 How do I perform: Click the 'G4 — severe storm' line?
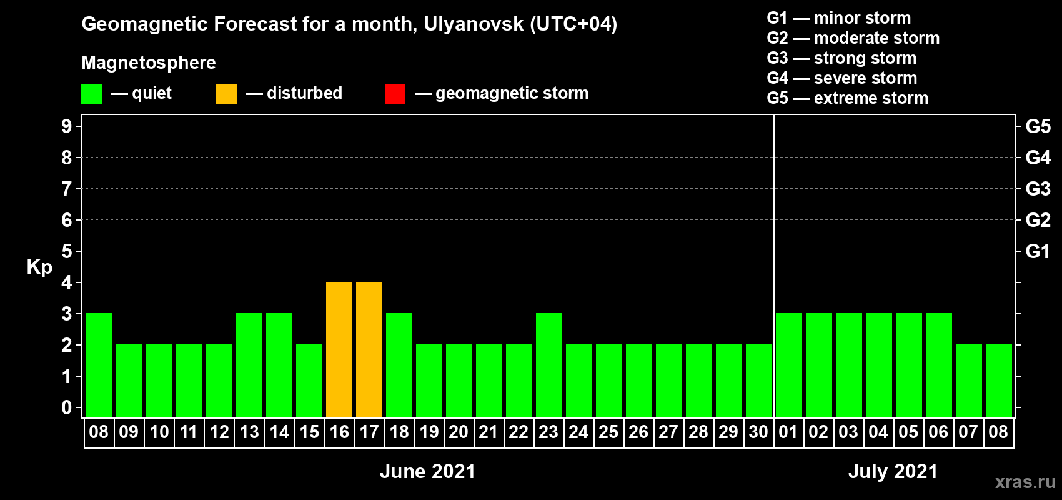coord(842,78)
